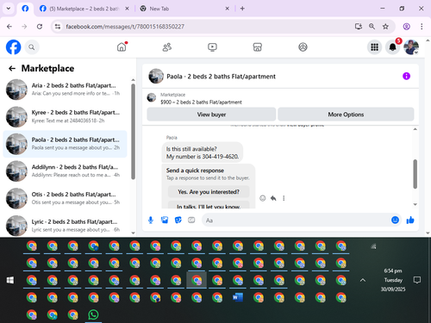Open the Groups icon in top navigation
The image size is (431, 323).
point(303,47)
